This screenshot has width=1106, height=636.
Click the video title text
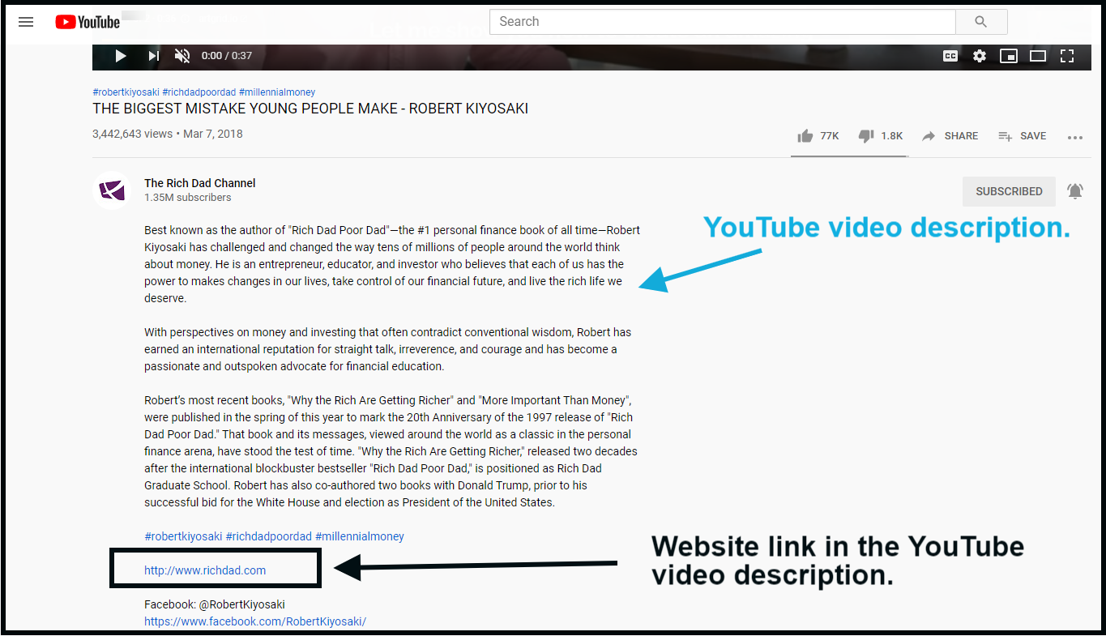310,109
